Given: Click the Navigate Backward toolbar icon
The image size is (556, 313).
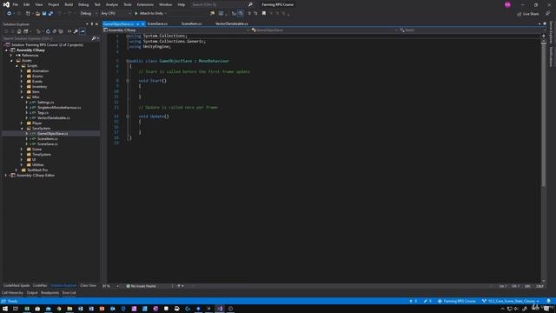Looking at the screenshot, I should pyautogui.click(x=9, y=14).
